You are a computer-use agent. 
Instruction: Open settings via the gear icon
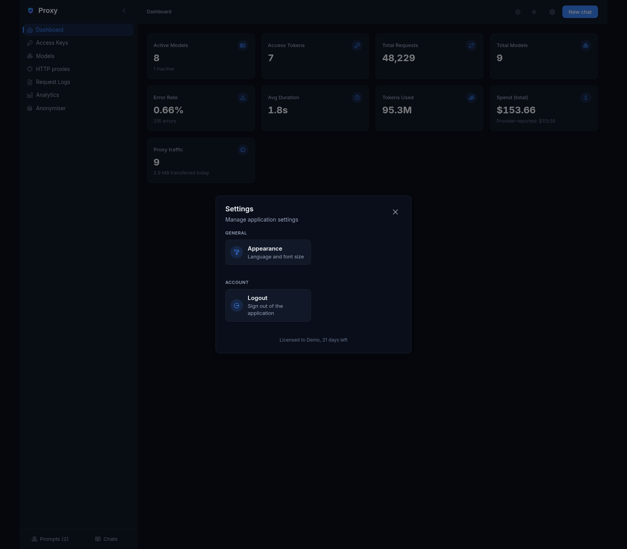point(552,12)
